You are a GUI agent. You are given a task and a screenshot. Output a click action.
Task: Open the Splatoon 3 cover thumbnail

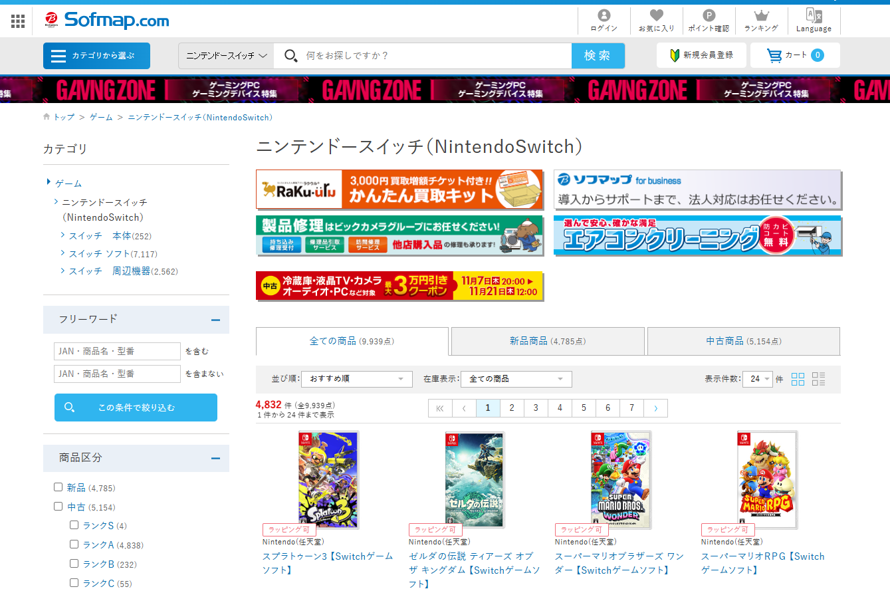[x=328, y=479]
